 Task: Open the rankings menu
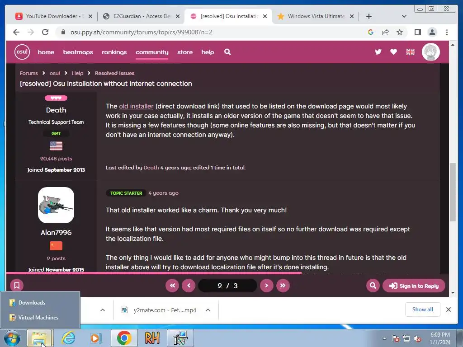click(114, 52)
